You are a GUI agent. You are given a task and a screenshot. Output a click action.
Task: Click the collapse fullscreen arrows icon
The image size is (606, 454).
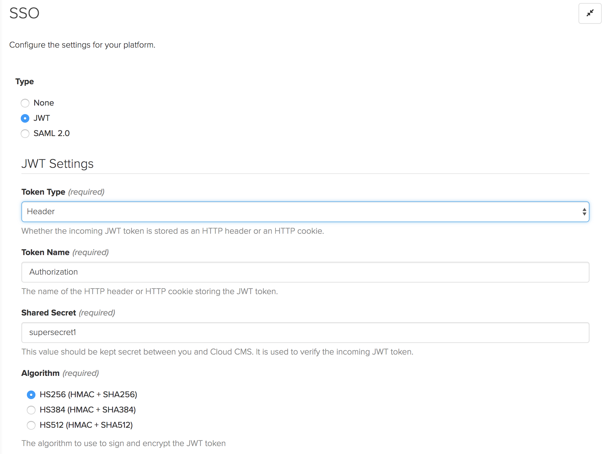coord(590,13)
